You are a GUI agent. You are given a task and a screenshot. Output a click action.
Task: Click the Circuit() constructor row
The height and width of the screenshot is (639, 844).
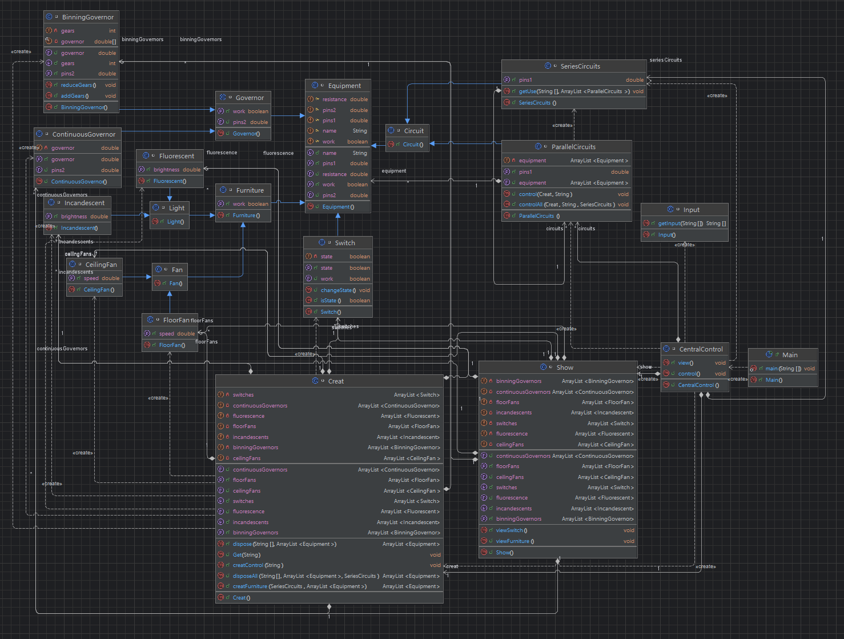click(x=407, y=145)
